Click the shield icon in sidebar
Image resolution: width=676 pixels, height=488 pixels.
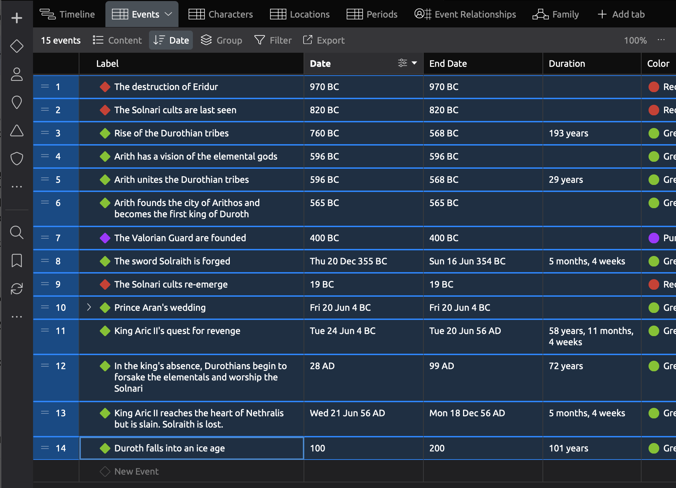pos(17,159)
